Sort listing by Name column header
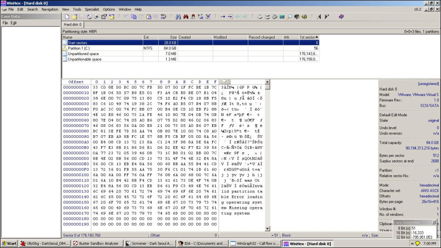This screenshot has width=441, height=248. pos(102,37)
